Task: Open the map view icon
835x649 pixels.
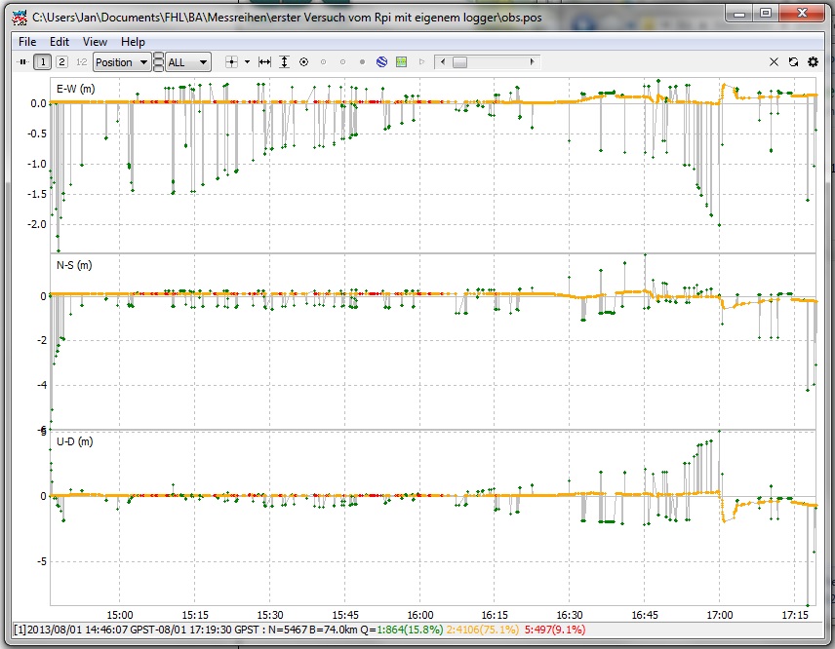Action: coord(401,62)
